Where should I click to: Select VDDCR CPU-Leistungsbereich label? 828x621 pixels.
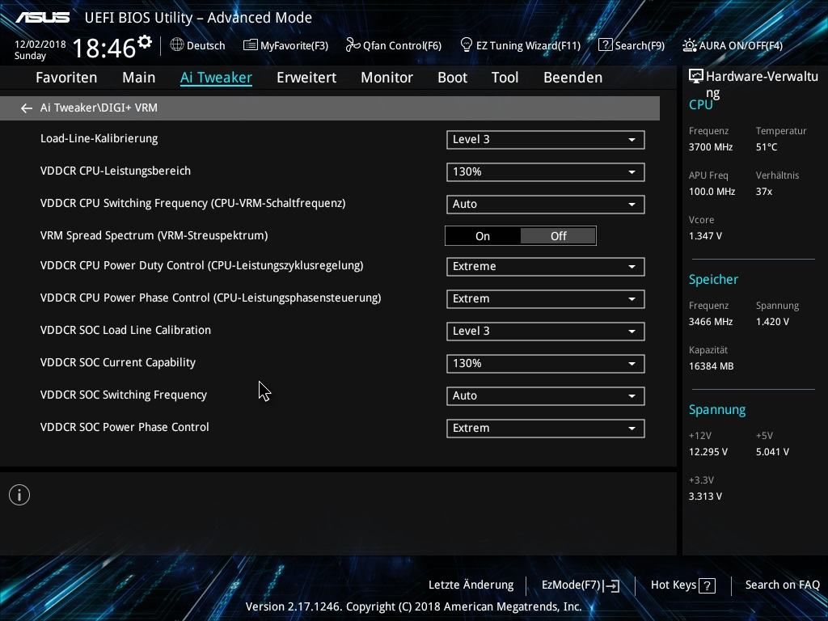[116, 171]
